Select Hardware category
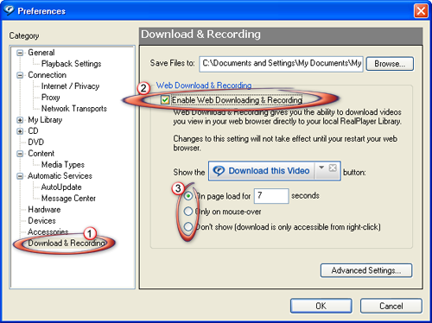 click(44, 210)
